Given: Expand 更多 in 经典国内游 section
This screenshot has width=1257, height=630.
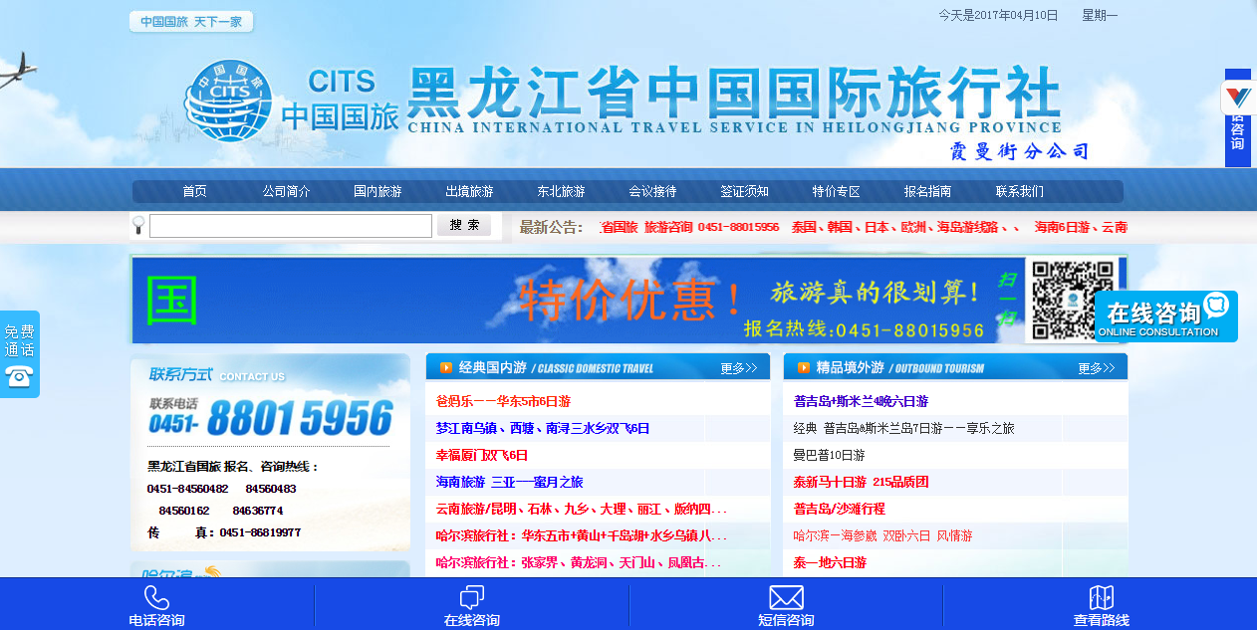Looking at the screenshot, I should click(x=738, y=368).
